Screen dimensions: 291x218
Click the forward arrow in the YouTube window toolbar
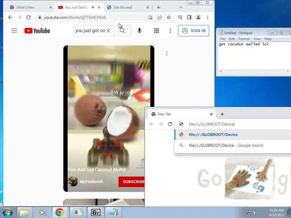coord(19,17)
